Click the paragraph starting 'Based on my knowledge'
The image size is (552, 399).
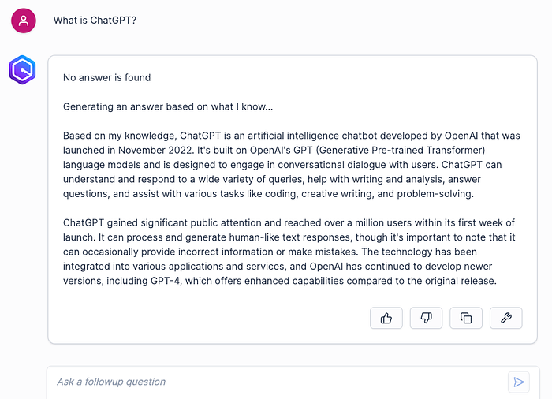(x=292, y=165)
